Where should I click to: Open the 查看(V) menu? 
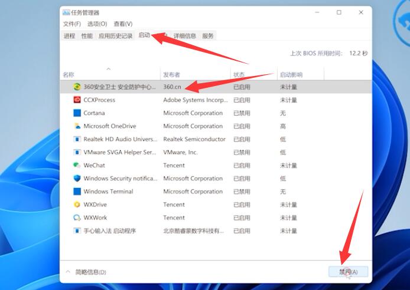click(x=123, y=24)
